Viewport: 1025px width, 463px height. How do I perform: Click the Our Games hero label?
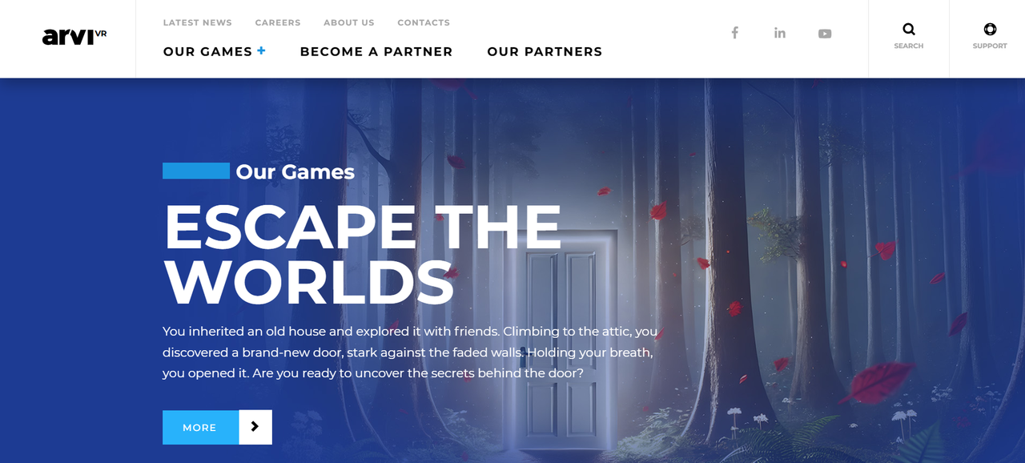(295, 171)
